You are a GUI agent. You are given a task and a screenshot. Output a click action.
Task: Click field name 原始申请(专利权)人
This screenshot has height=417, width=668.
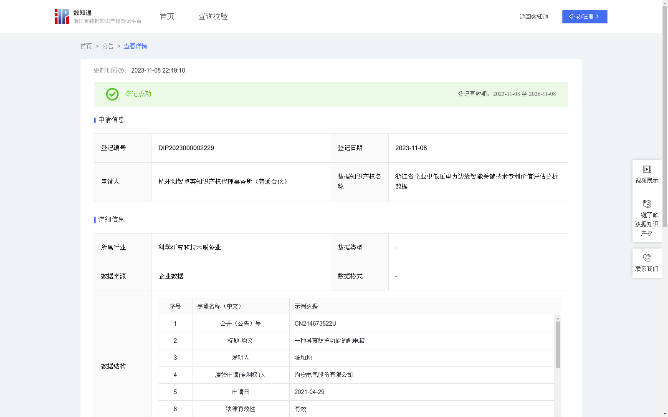[240, 375]
